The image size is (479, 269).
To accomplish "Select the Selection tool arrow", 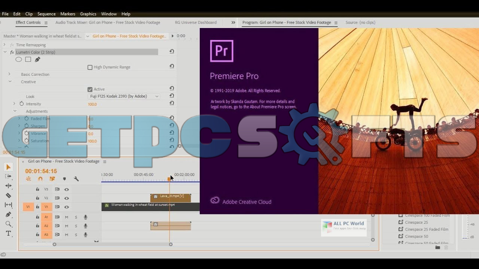I will pyautogui.click(x=8, y=167).
